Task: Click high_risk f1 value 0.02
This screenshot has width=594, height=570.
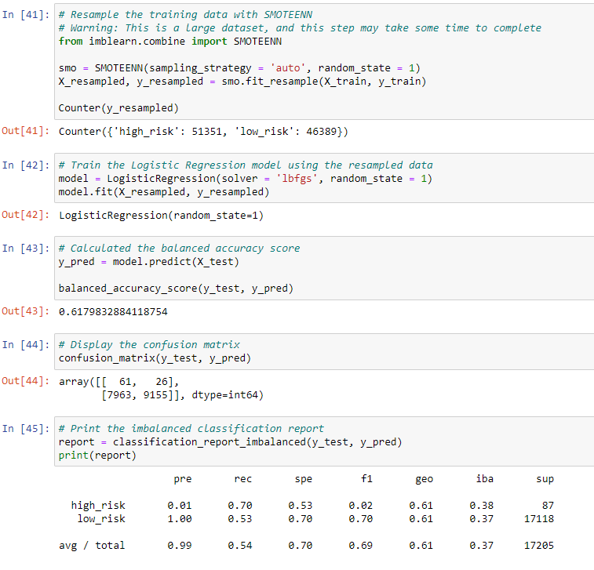Action: (x=361, y=506)
